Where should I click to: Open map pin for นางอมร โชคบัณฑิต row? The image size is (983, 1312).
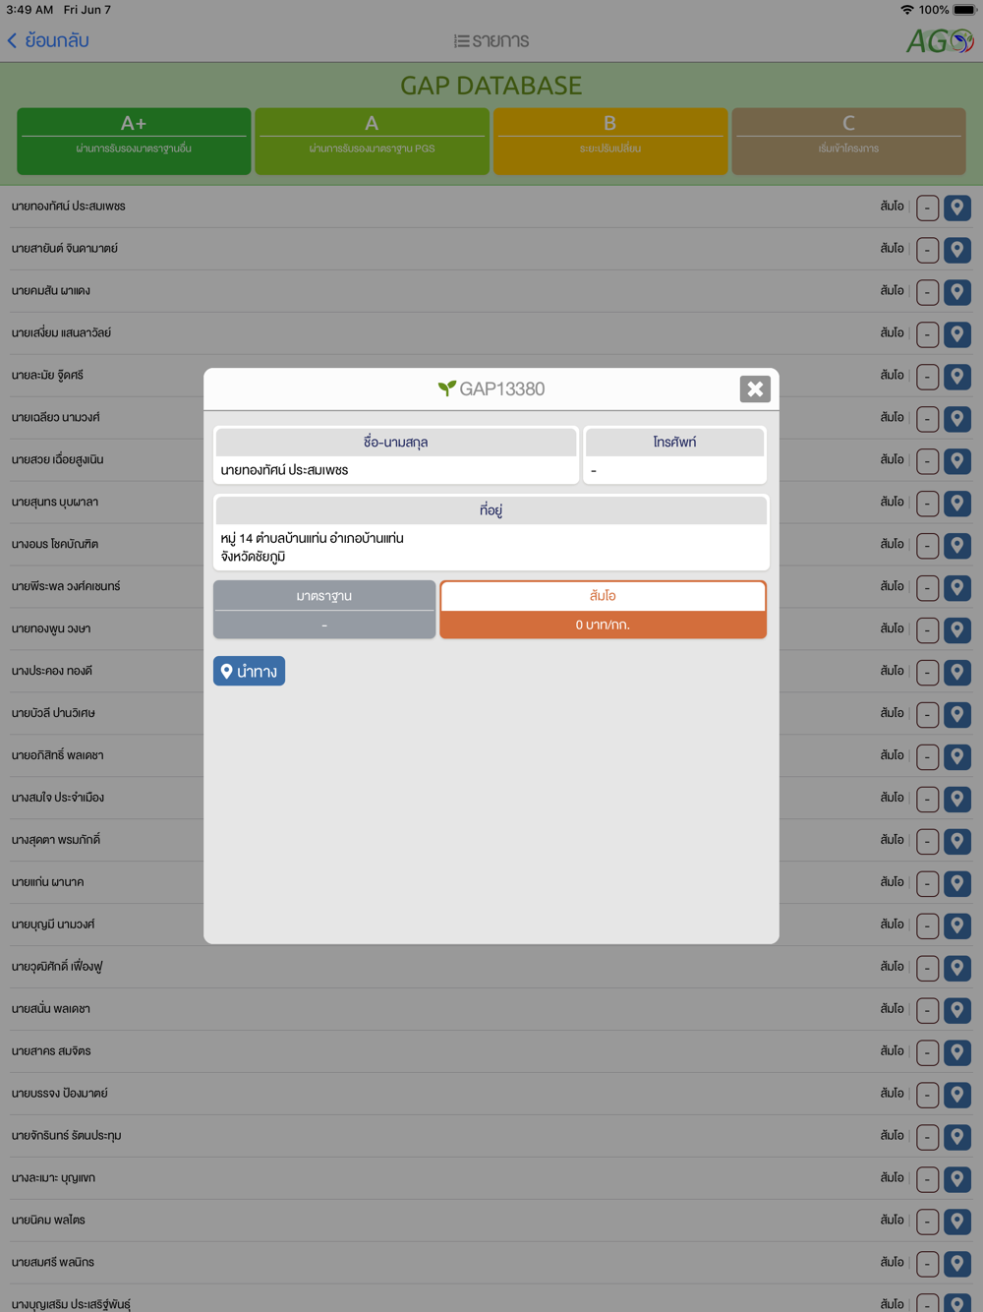tap(957, 546)
